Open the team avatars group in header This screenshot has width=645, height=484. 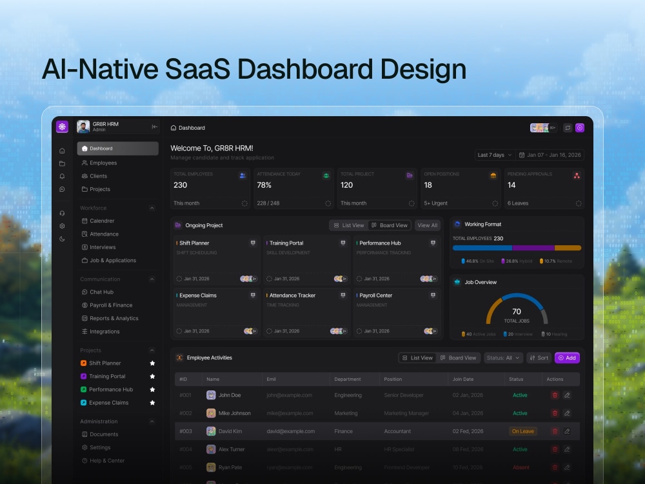coord(543,128)
